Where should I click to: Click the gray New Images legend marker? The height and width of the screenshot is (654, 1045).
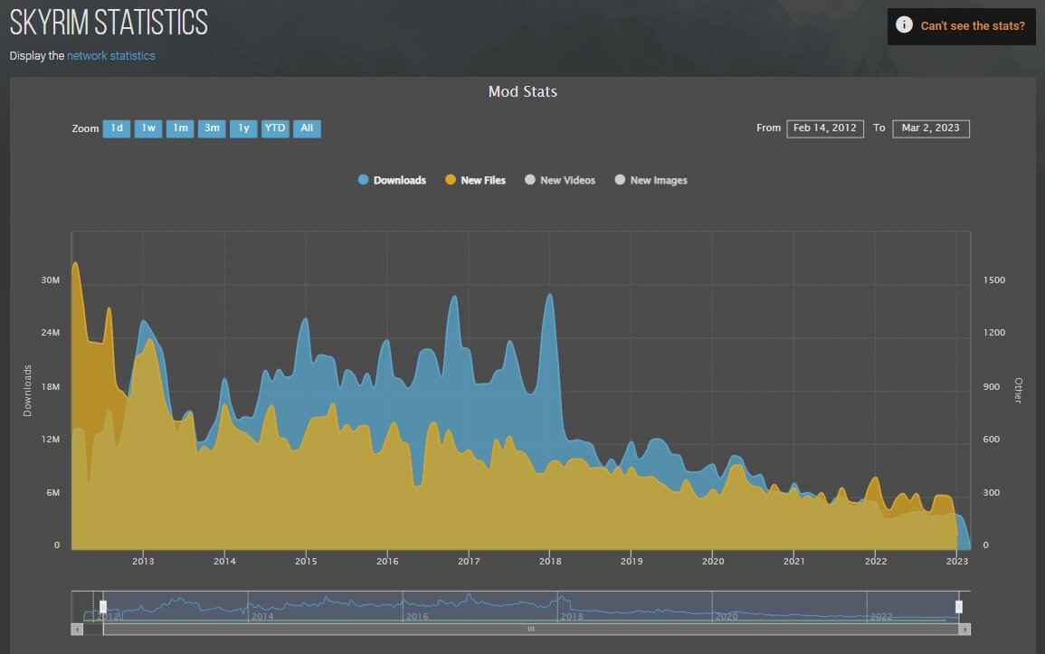621,180
